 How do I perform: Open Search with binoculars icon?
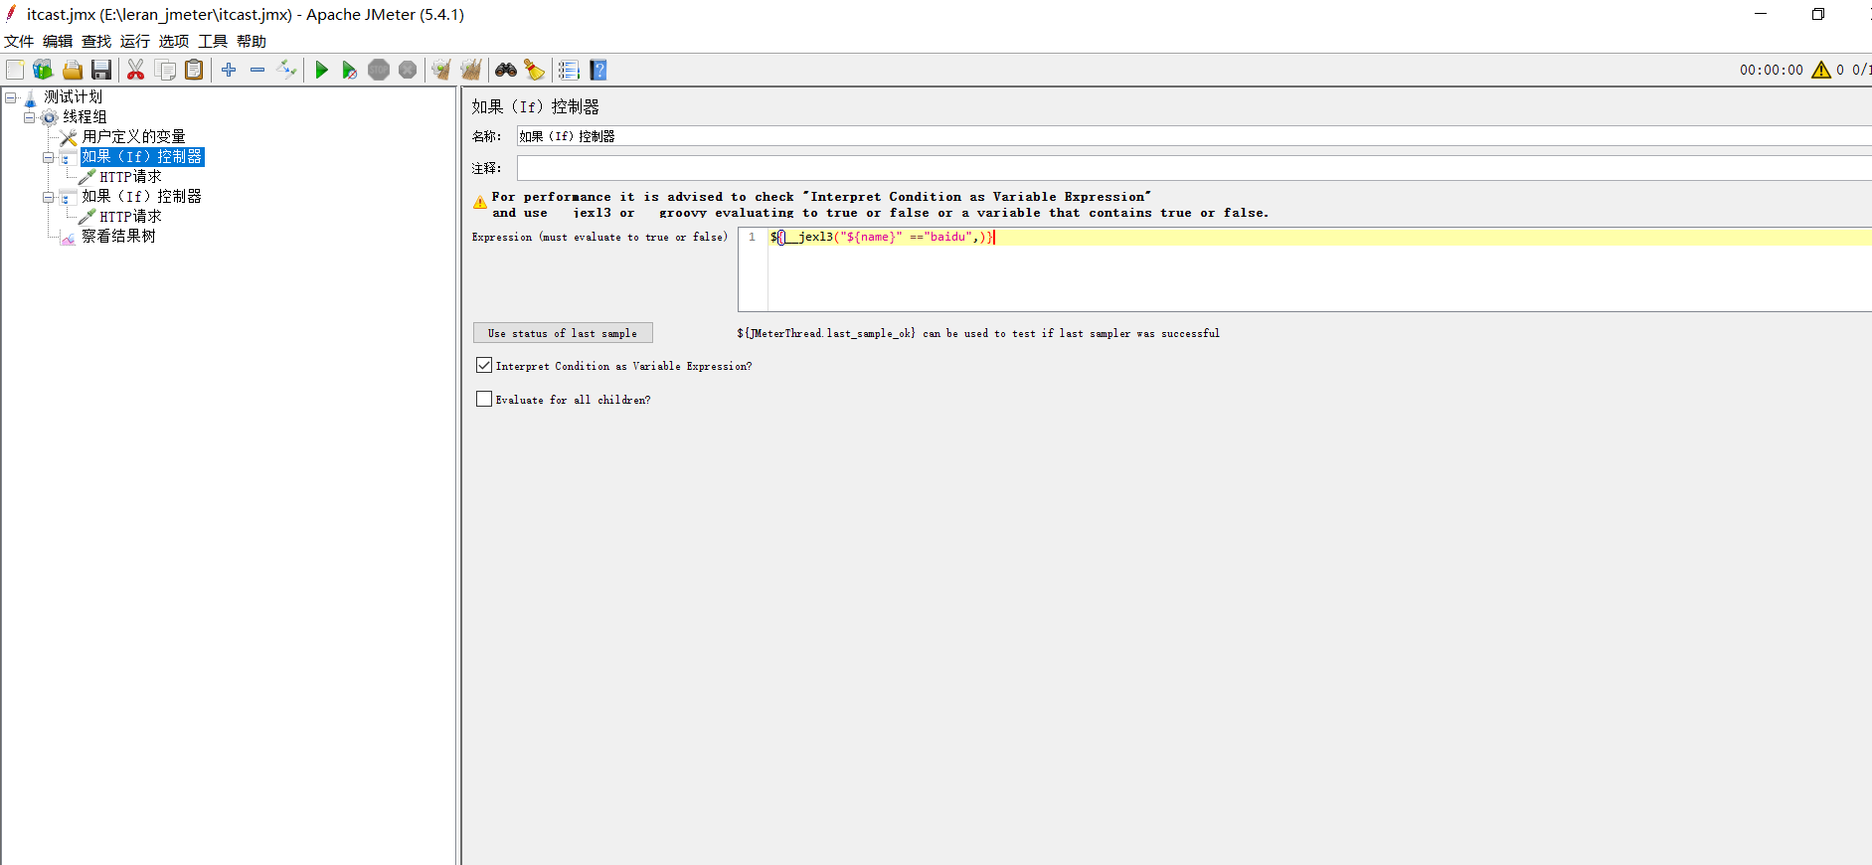506,70
